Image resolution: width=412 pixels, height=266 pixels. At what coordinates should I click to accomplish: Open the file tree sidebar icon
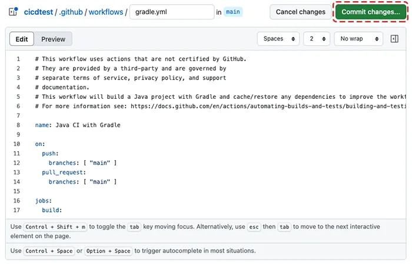click(13, 12)
